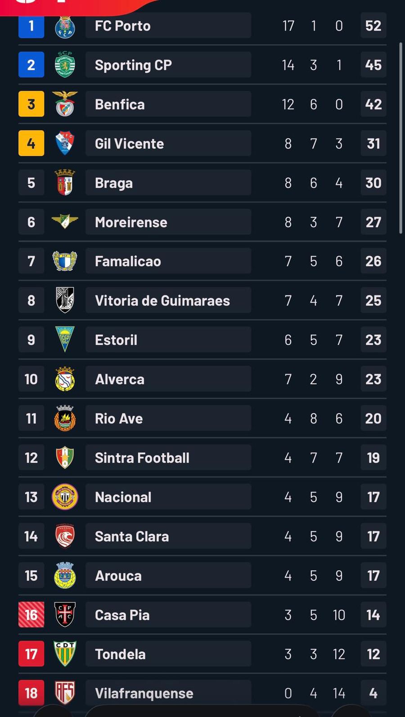Screen dimensions: 405x717
Task: Select the Benfica eagle crest
Action: tap(65, 104)
